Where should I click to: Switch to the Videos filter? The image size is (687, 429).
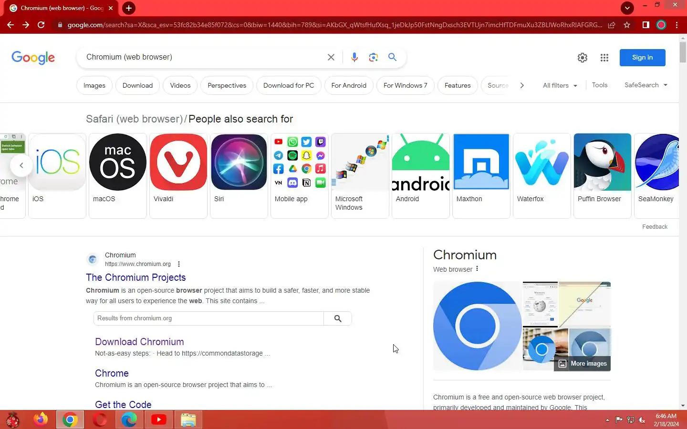tap(180, 85)
